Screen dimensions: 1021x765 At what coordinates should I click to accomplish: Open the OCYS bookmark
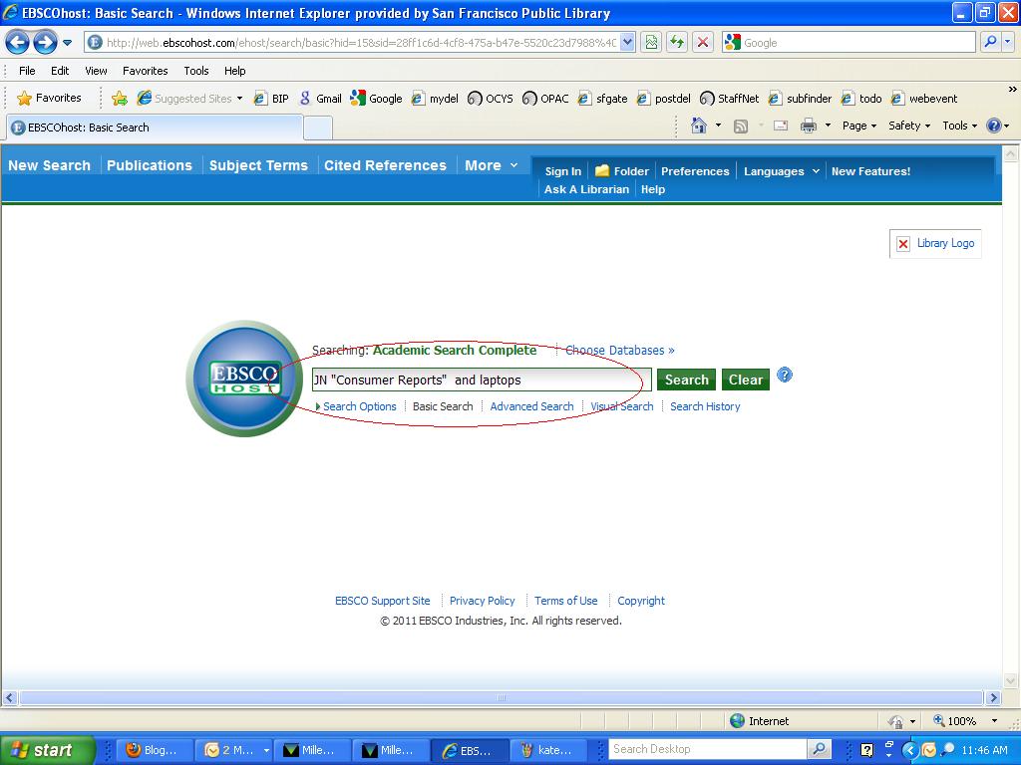[491, 99]
